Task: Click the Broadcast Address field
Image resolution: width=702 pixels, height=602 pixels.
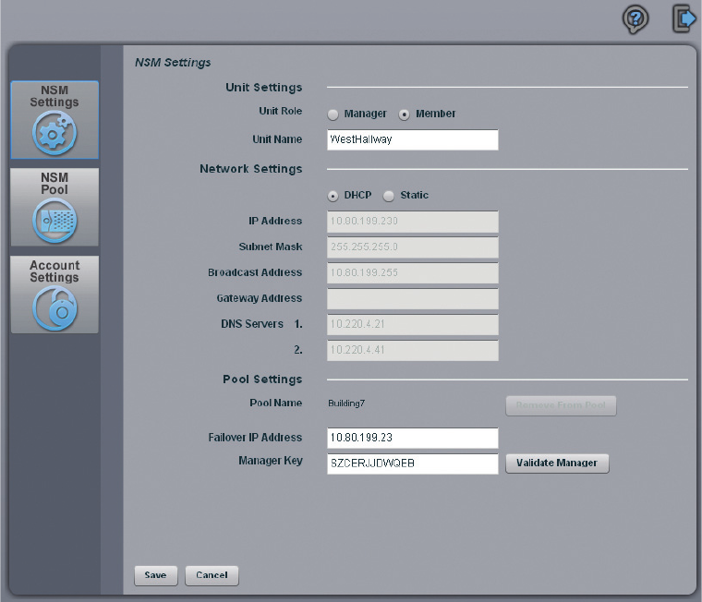Action: click(x=412, y=273)
